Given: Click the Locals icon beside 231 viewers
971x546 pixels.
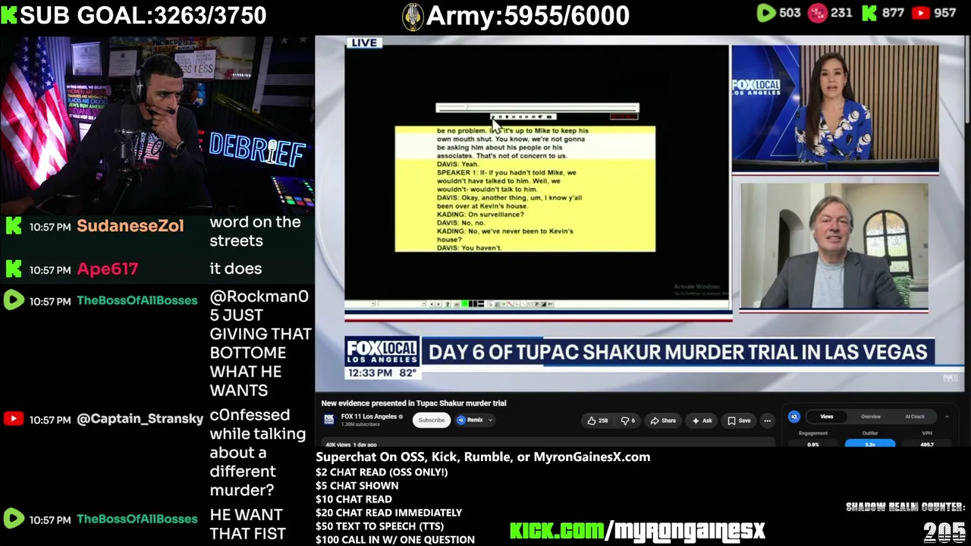Looking at the screenshot, I should pos(817,13).
